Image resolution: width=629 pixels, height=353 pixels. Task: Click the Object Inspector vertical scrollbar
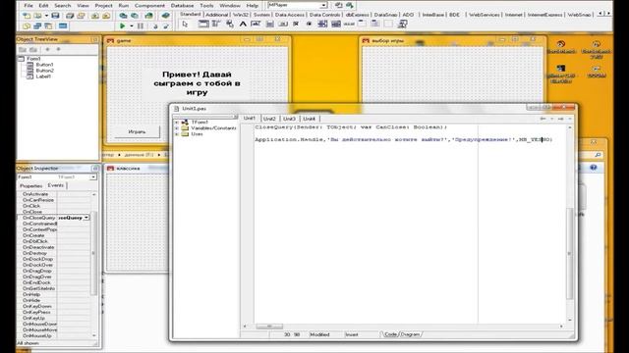94,253
